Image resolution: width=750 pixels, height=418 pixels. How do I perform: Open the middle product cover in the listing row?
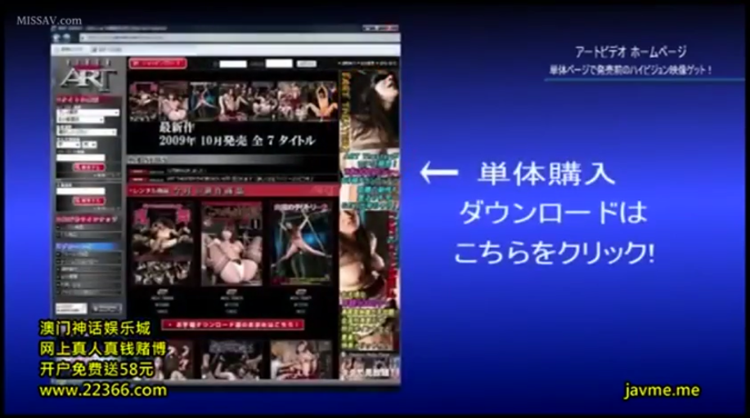coord(232,244)
